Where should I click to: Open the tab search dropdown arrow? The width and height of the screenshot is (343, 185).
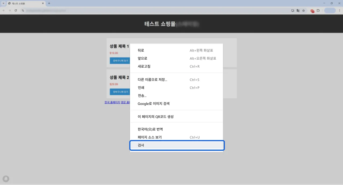tap(3, 3)
